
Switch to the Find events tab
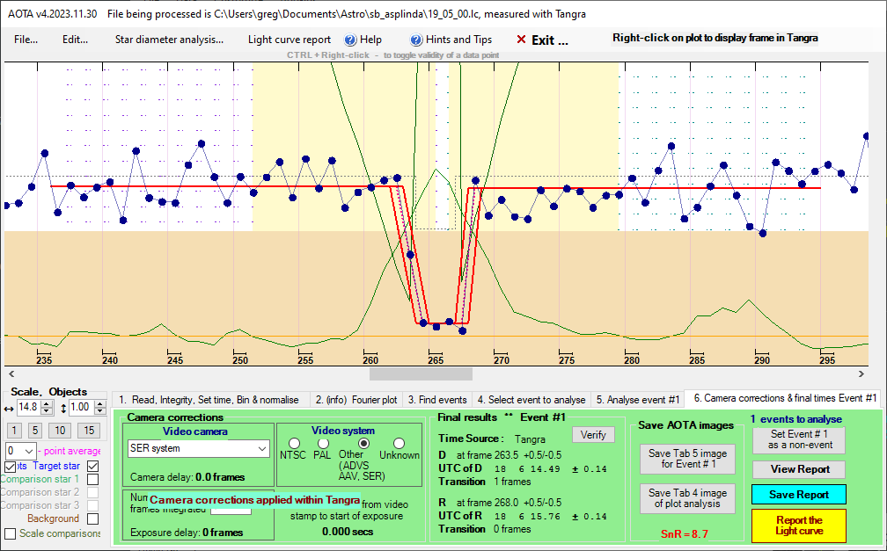(x=437, y=399)
